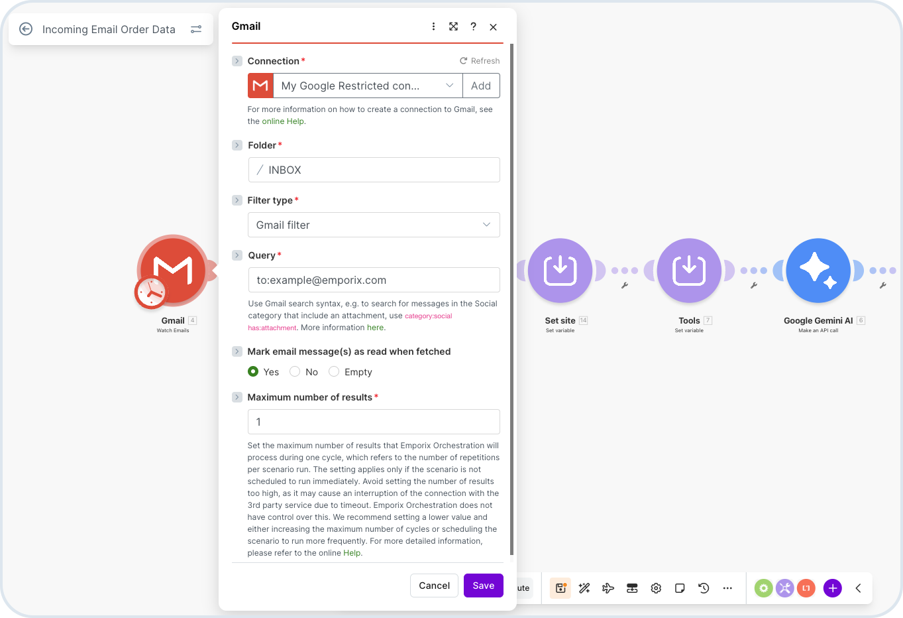The width and height of the screenshot is (903, 618).
Task: Collapse the bottom toolbar with left chevron
Action: click(858, 588)
